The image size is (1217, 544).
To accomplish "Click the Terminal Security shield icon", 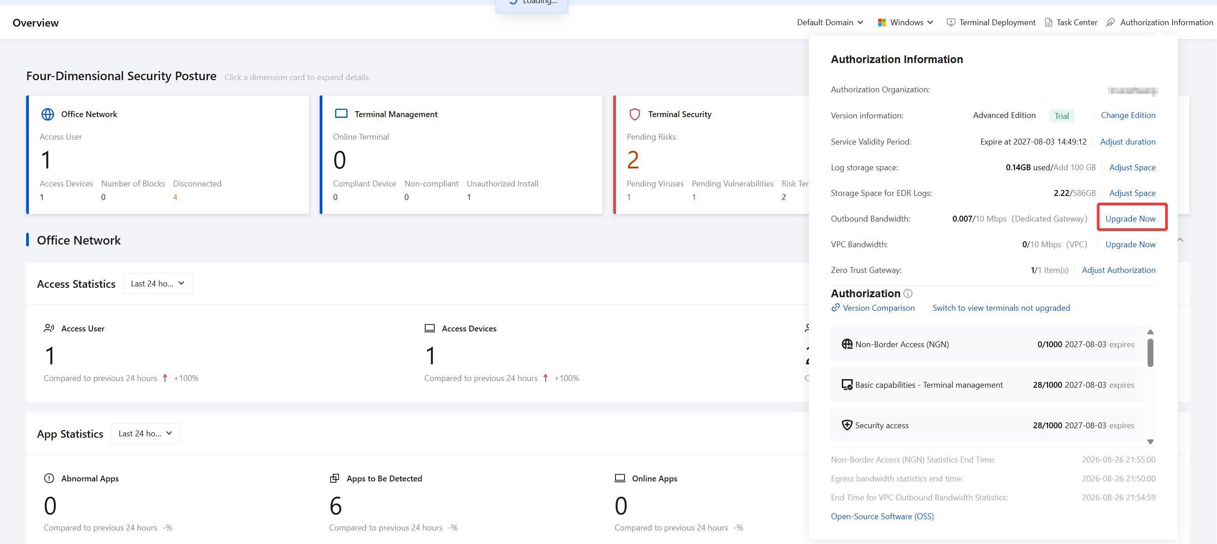I will click(x=634, y=114).
